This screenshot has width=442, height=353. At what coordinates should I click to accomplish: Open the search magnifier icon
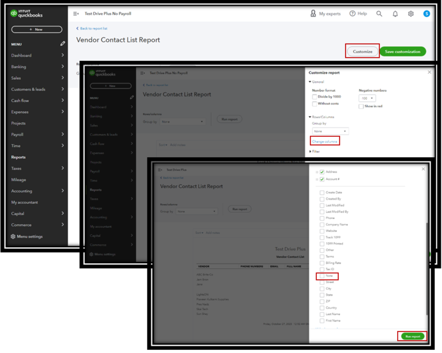[379, 14]
